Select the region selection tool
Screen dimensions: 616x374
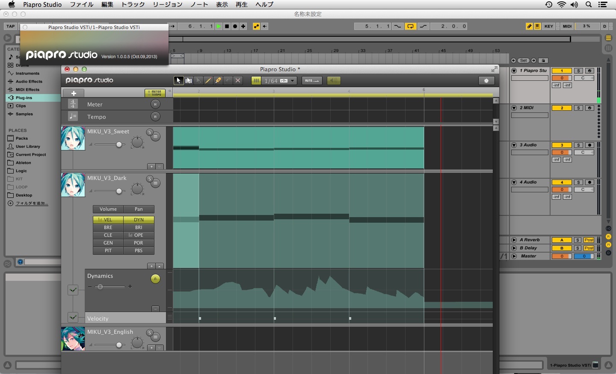pos(189,80)
